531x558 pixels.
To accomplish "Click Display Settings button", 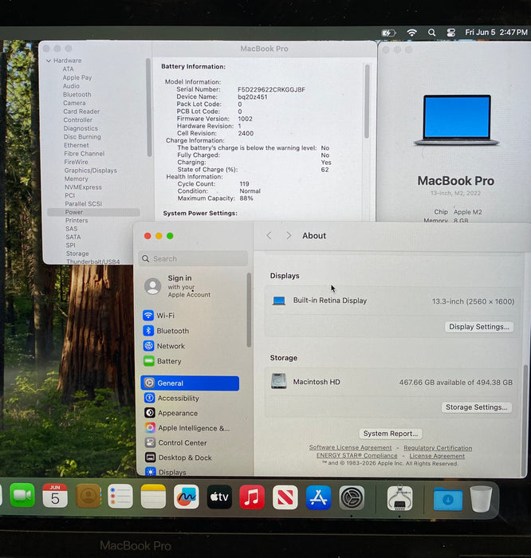I will click(x=479, y=327).
